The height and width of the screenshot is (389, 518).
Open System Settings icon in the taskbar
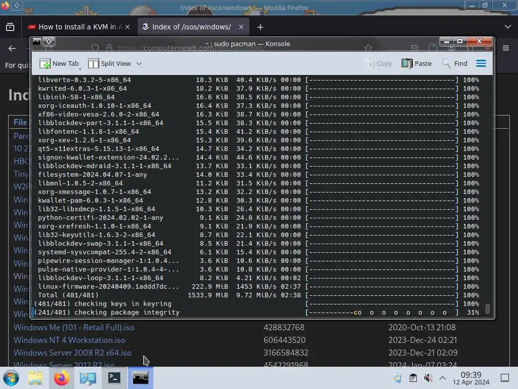(88, 378)
